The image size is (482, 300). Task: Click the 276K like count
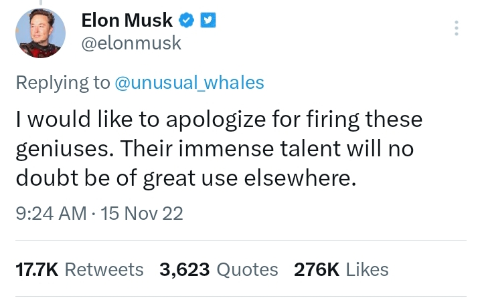(x=318, y=269)
